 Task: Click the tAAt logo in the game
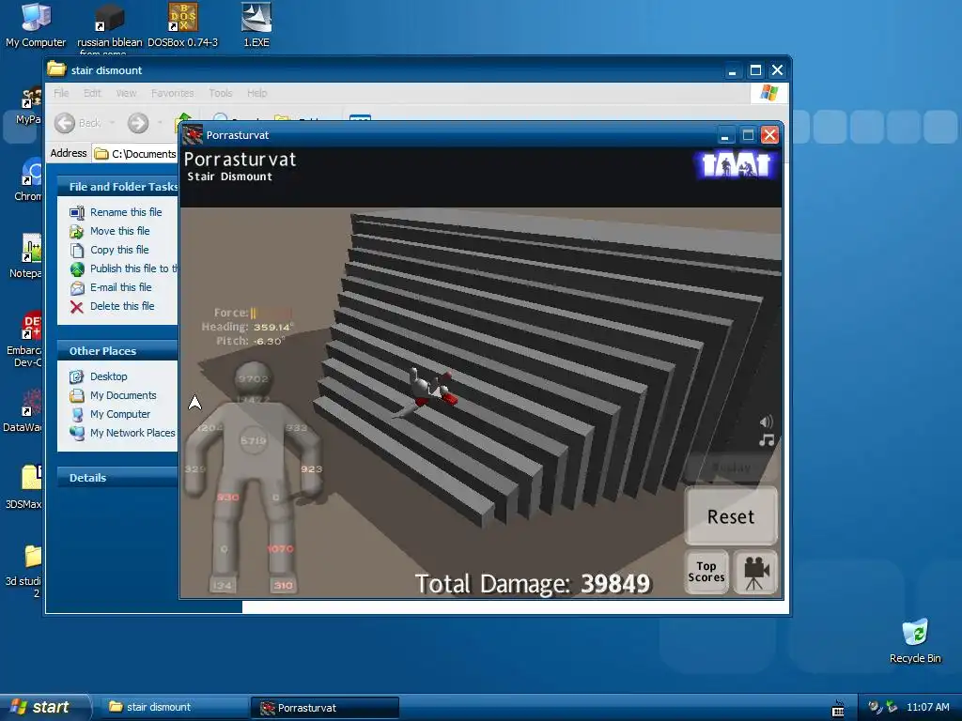pos(736,164)
